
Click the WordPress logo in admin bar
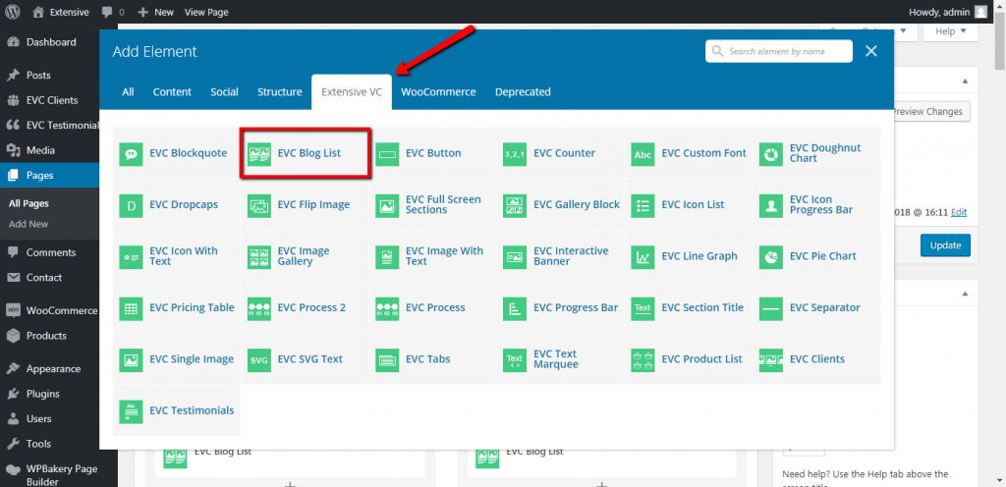pos(13,12)
